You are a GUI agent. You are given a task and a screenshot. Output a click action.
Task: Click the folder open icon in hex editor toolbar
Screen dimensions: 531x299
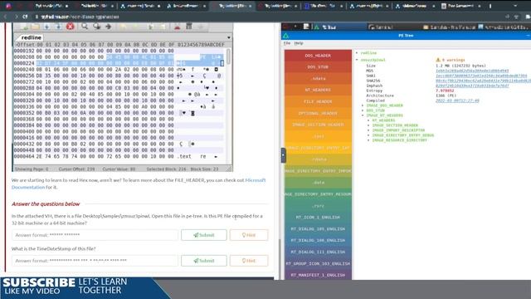pyautogui.click(x=35, y=27)
